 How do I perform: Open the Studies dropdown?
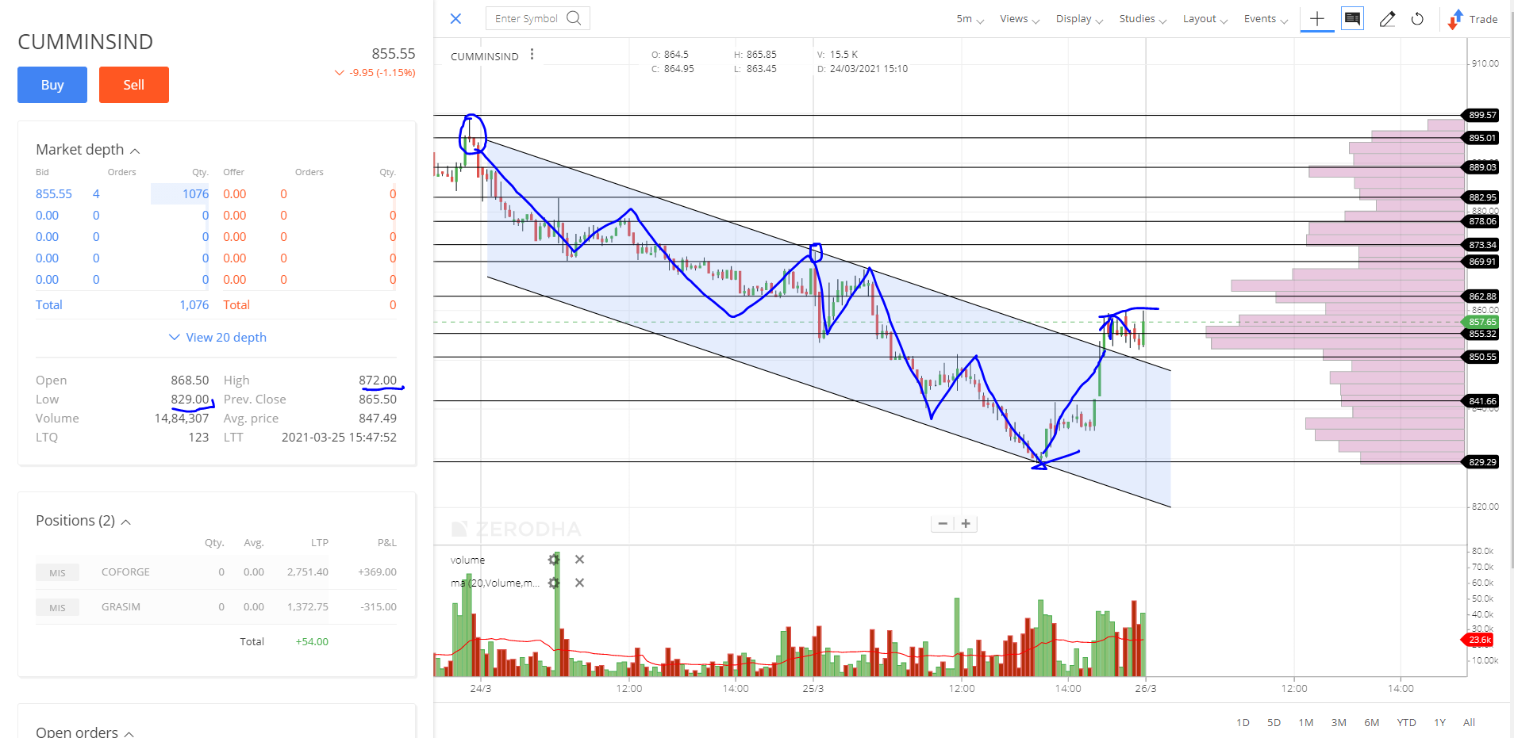[1143, 19]
